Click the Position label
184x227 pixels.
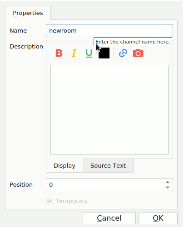pyautogui.click(x=21, y=184)
